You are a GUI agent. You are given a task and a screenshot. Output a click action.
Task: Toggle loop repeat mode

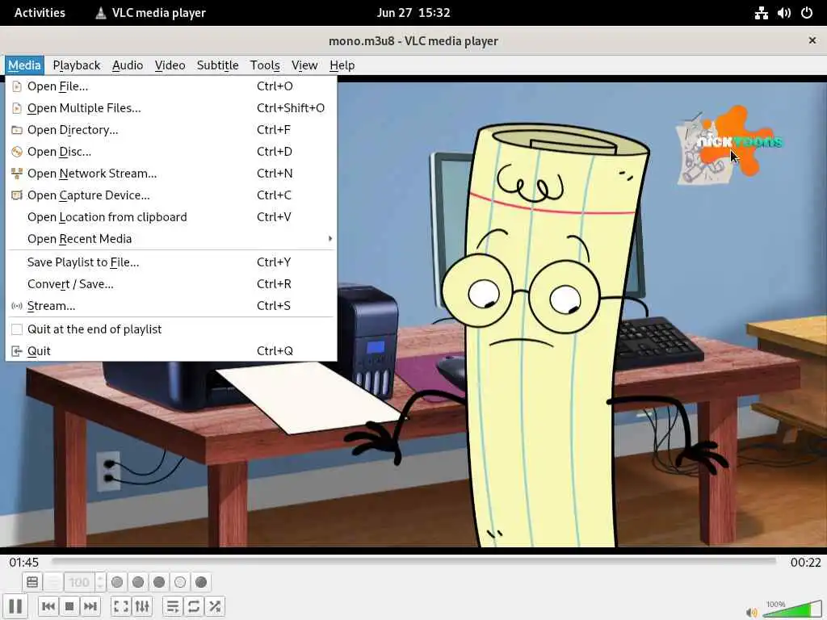tap(194, 605)
